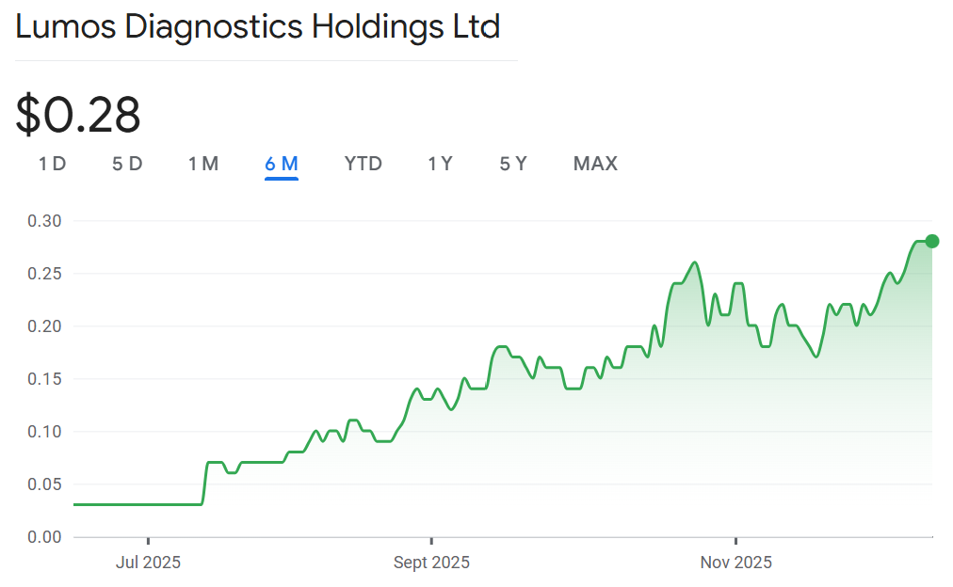Click the flat price line before July
953x587 pixels.
pyautogui.click(x=122, y=504)
